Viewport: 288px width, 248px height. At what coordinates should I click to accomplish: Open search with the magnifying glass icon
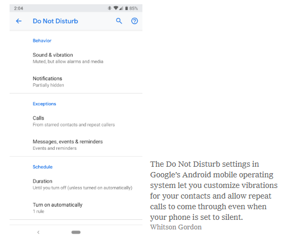tap(119, 21)
